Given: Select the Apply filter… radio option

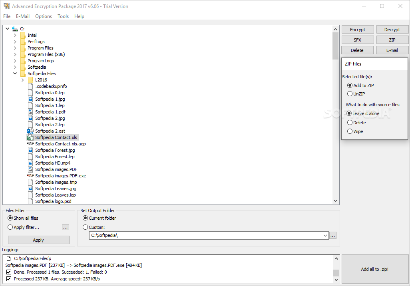Looking at the screenshot, I should (10, 227).
